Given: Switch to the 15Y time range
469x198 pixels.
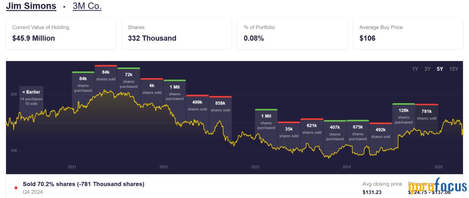Looking at the screenshot, I should tap(454, 69).
